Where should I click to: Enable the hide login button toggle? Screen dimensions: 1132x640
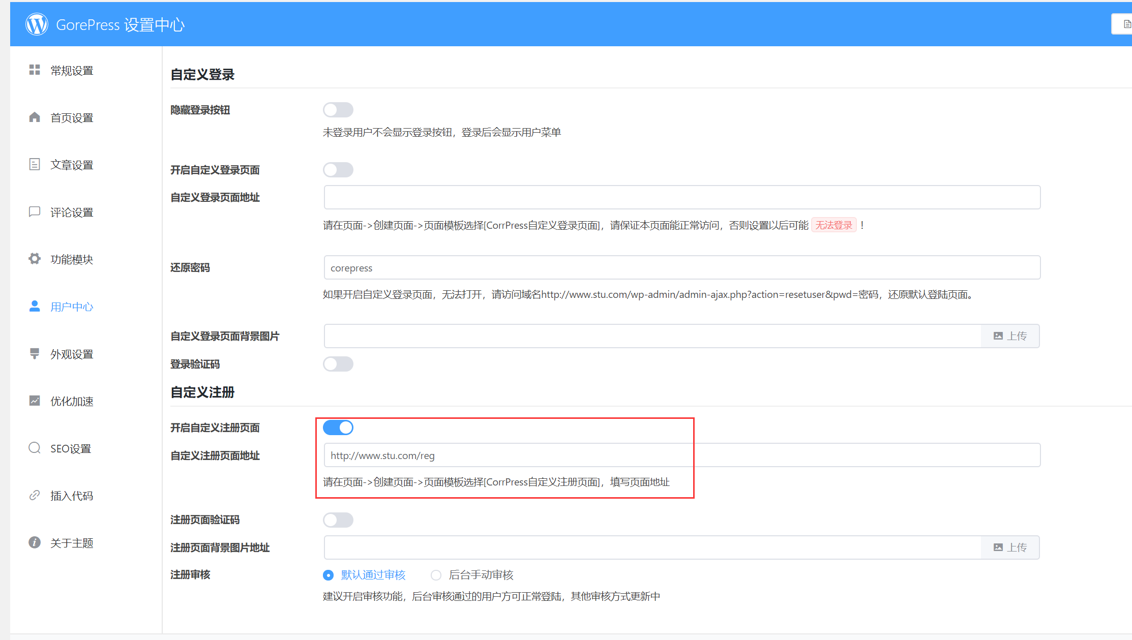click(x=338, y=110)
